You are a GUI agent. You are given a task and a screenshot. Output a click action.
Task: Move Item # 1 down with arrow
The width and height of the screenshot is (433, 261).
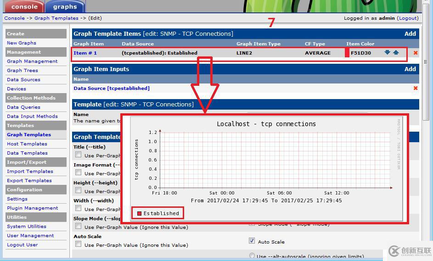[387, 52]
